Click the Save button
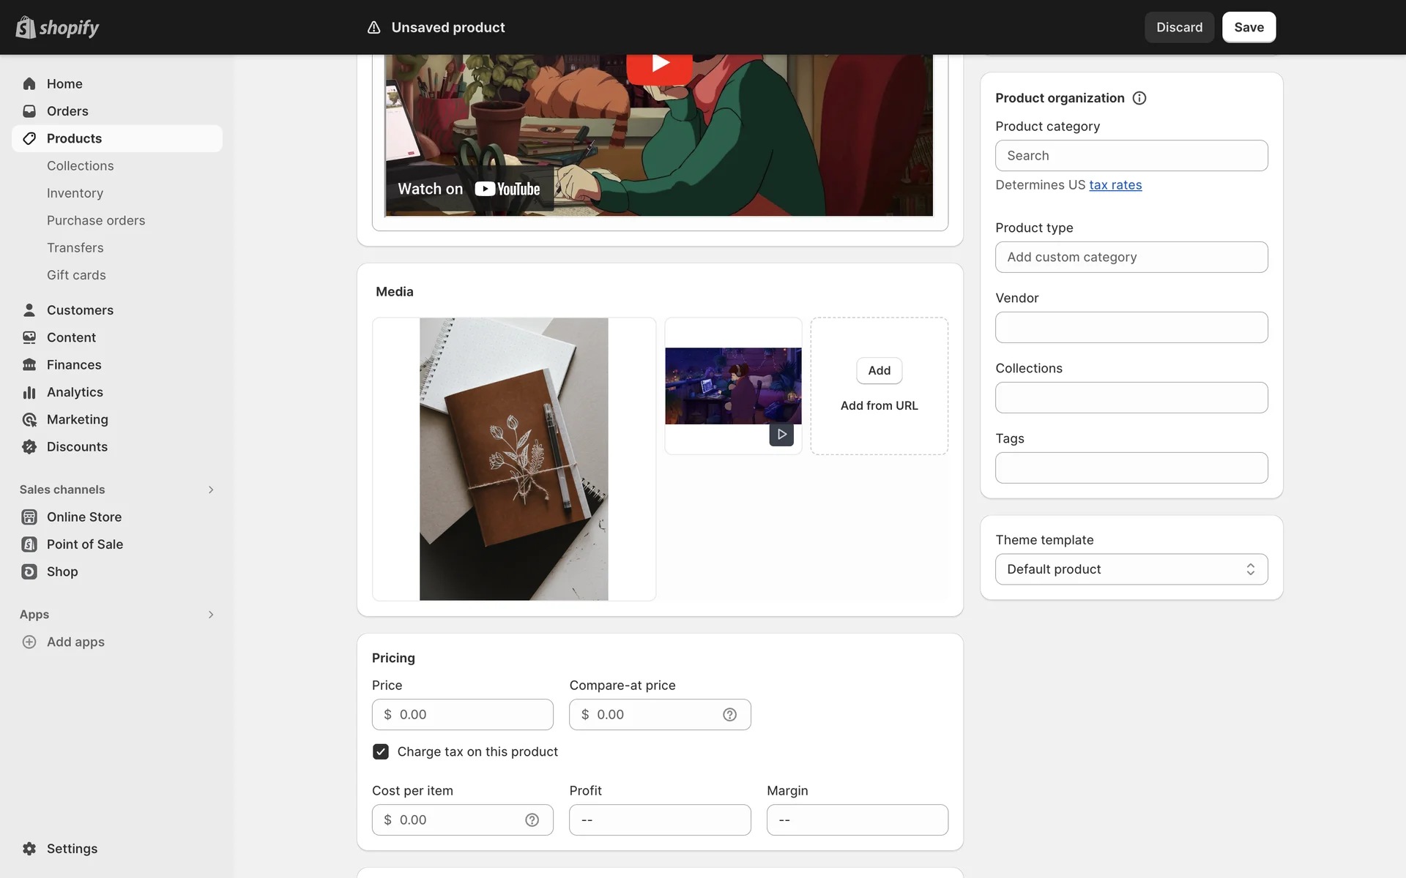 [1249, 27]
